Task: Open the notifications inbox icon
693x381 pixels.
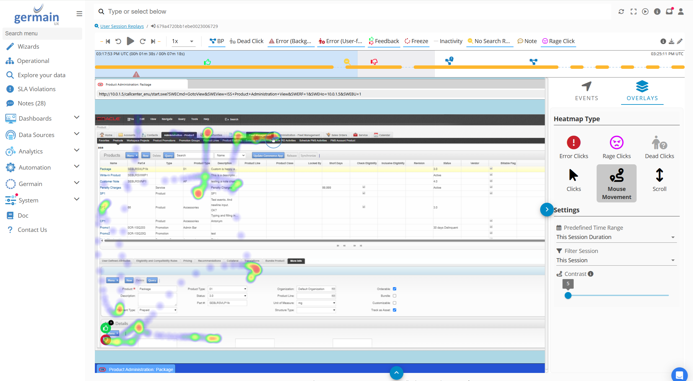Action: point(669,11)
